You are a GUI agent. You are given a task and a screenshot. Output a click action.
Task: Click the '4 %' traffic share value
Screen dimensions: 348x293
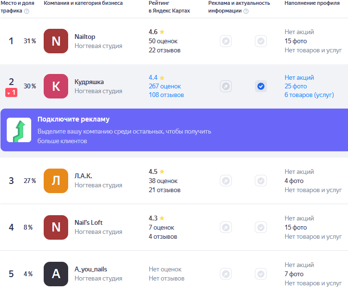[28, 274]
